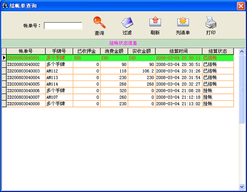Select bill ZD200803040006 row
The width and height of the screenshot is (247, 192).
(x=120, y=90)
